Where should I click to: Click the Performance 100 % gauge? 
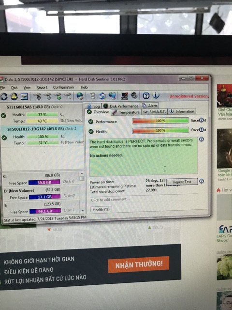click(x=160, y=121)
